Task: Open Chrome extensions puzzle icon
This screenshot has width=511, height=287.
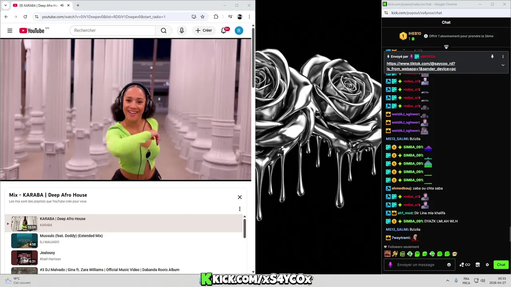Action: click(216, 17)
